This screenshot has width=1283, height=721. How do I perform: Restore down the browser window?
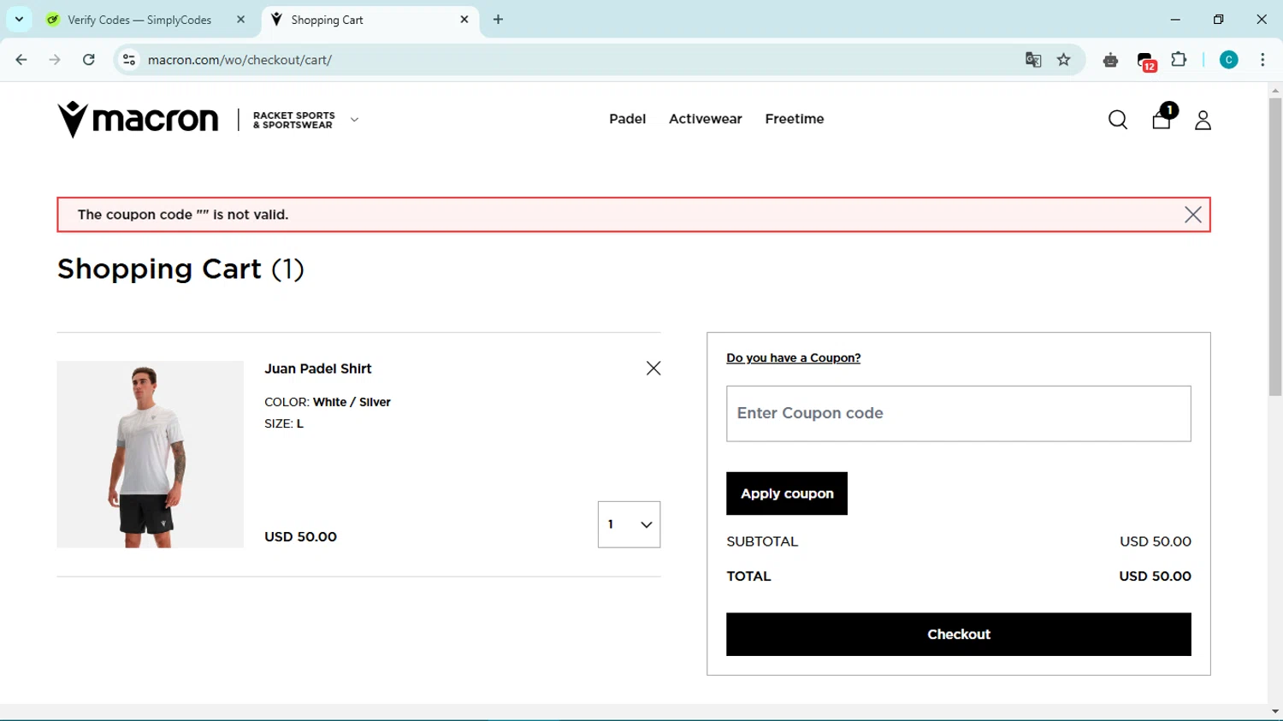pos(1218,19)
